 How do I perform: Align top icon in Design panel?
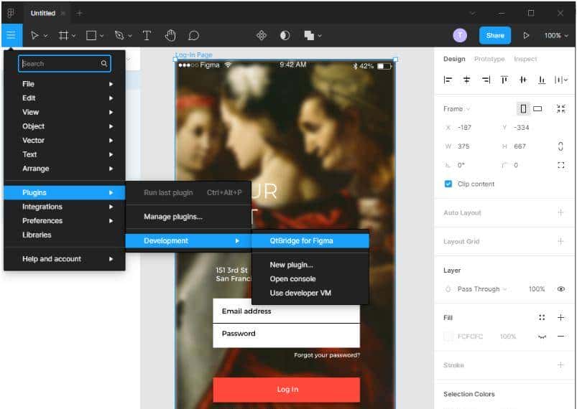coord(504,80)
